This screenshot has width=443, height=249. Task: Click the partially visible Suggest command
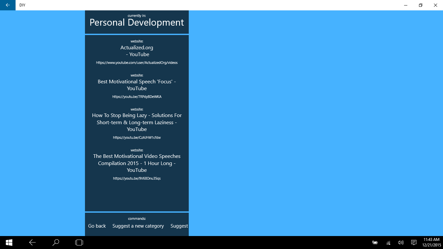tap(179, 226)
